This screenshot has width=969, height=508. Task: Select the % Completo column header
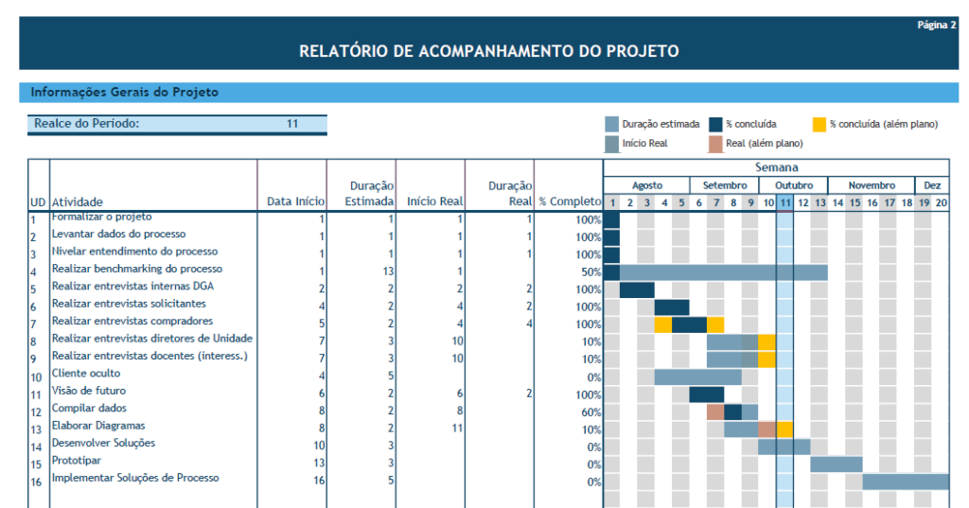[x=570, y=201]
